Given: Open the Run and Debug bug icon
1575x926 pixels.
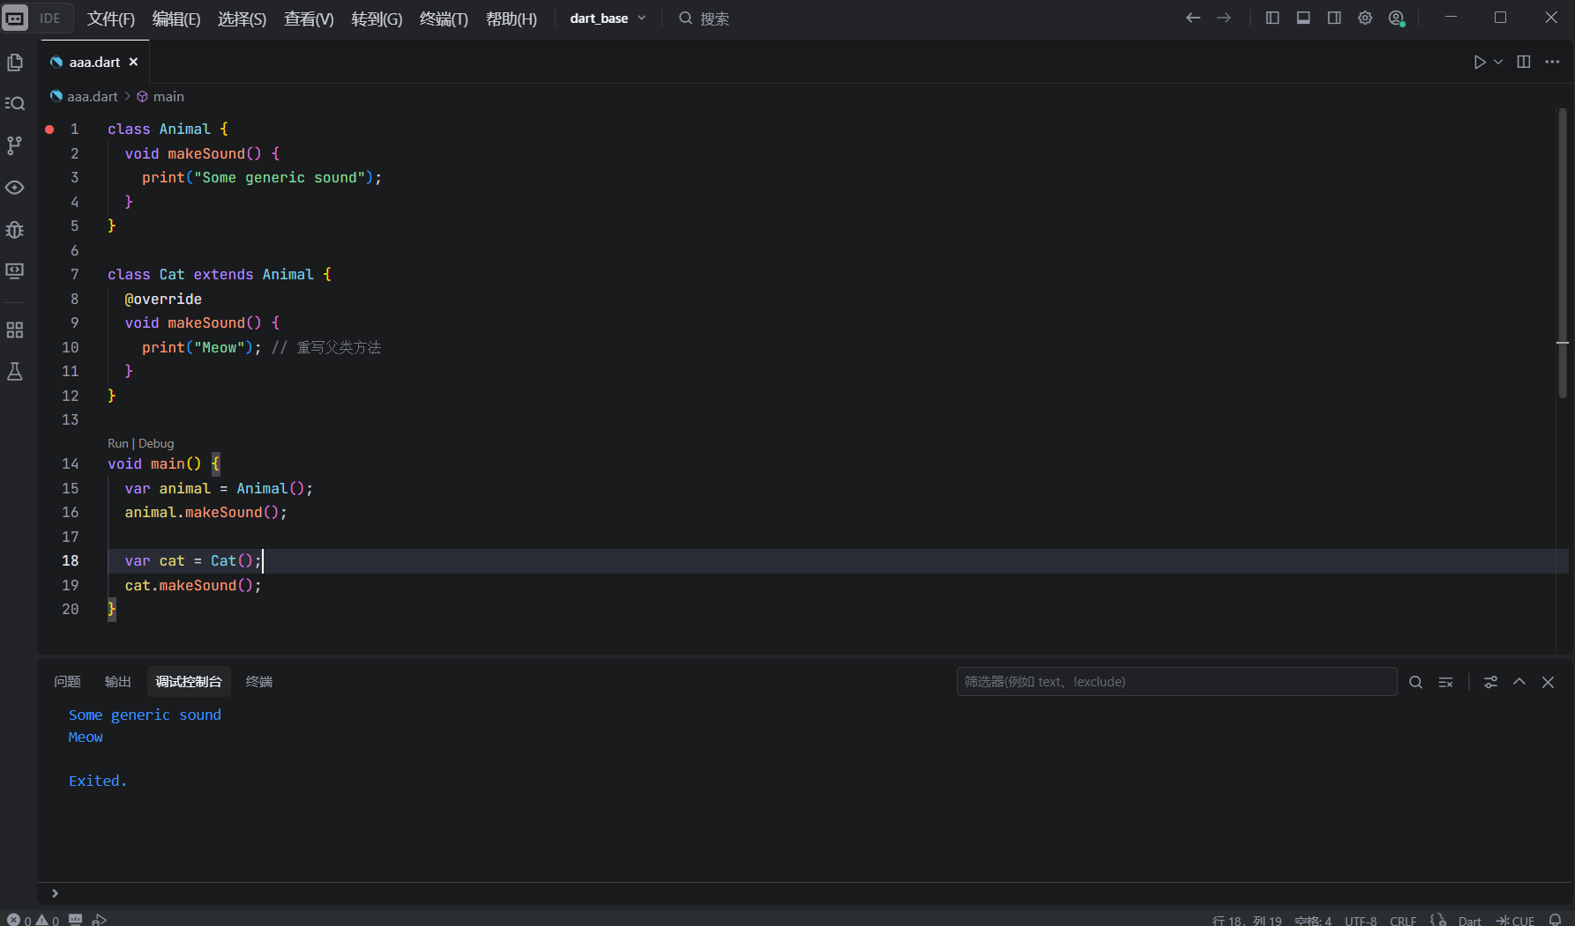Looking at the screenshot, I should click(x=15, y=230).
